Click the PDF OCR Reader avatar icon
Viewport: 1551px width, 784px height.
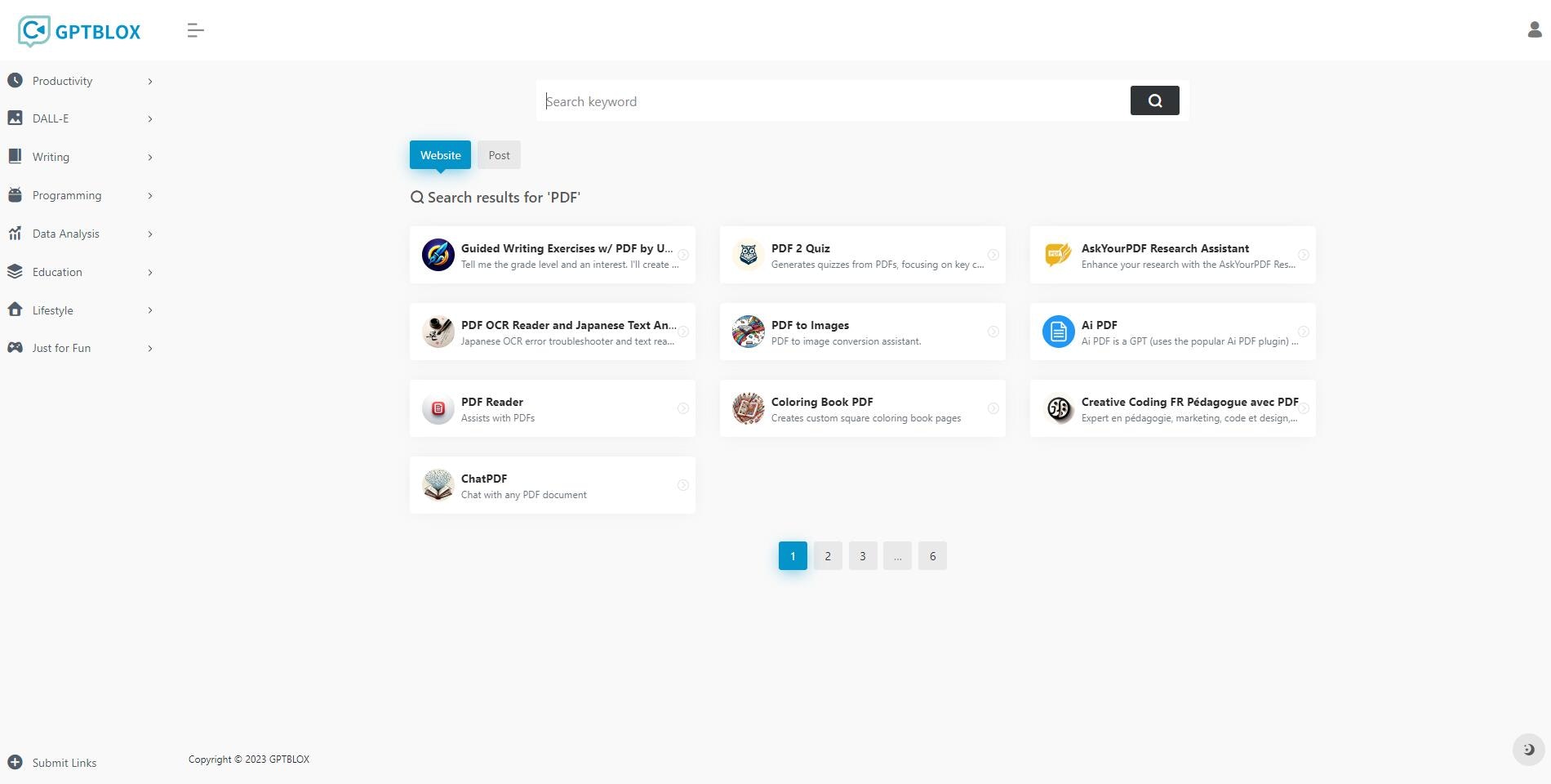click(x=438, y=332)
